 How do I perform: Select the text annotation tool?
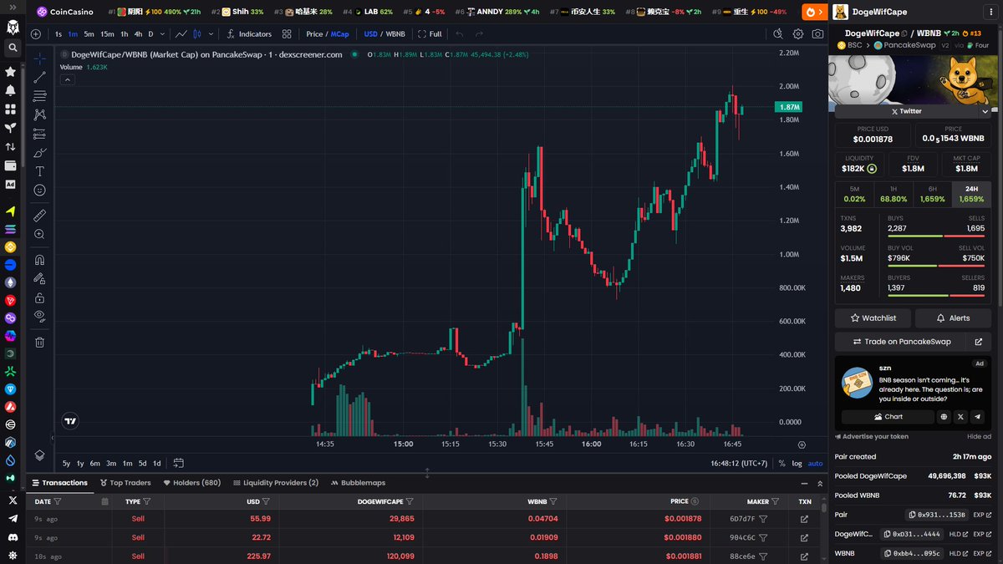[39, 171]
